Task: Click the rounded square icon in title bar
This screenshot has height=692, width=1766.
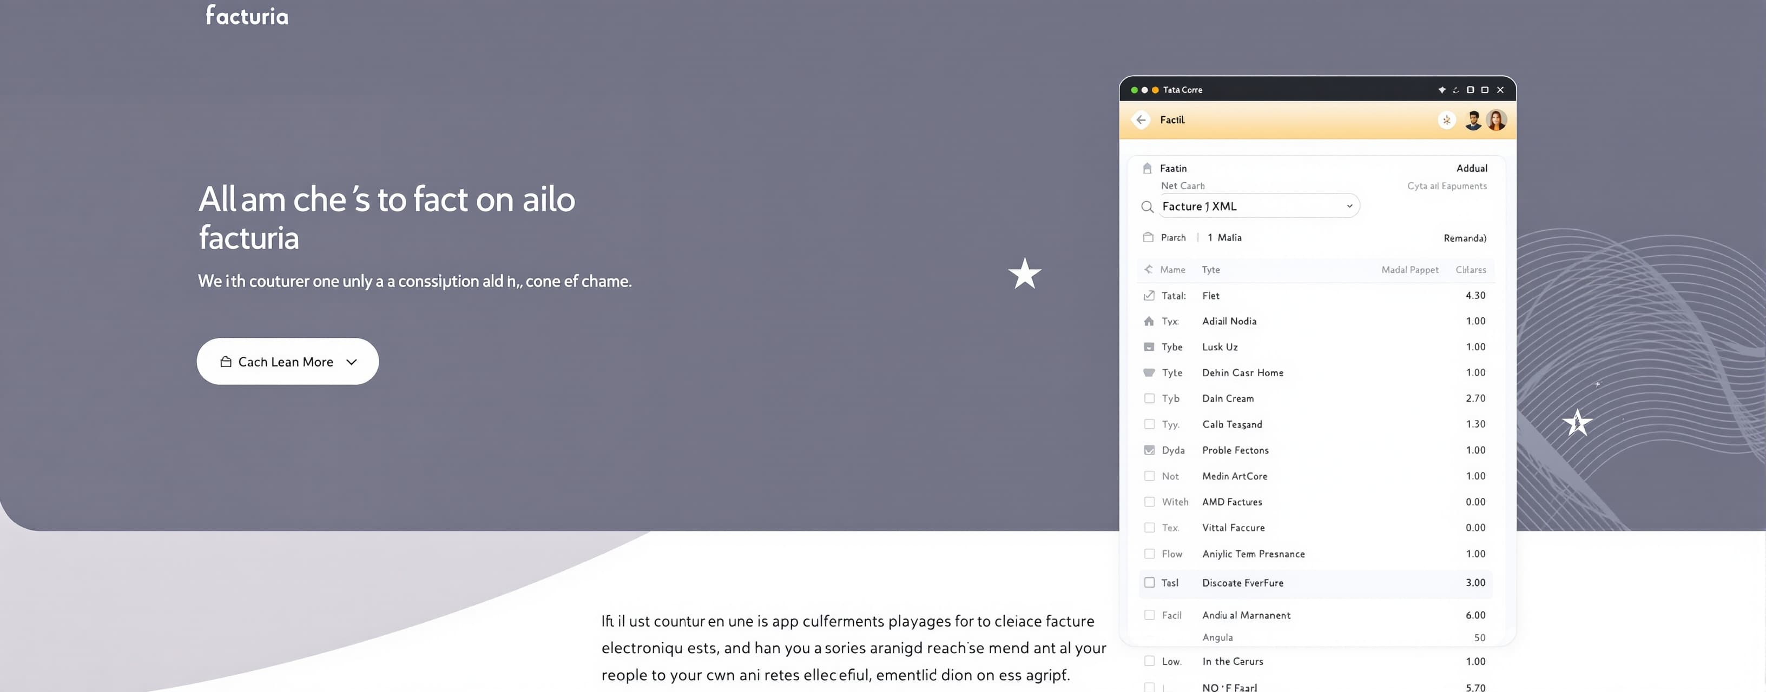Action: pyautogui.click(x=1470, y=90)
